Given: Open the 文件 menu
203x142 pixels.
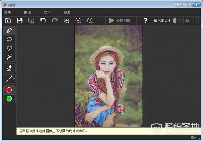Looking at the screenshot, I should 7,12.
